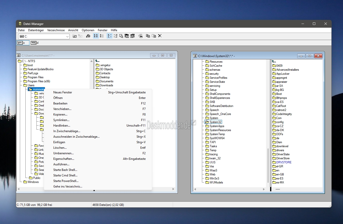Toggle the names-only list view button

[96, 36]
